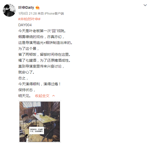The width and height of the screenshot is (148, 143).
Task: Click the DAY004 line of the post
Action: 25,25
